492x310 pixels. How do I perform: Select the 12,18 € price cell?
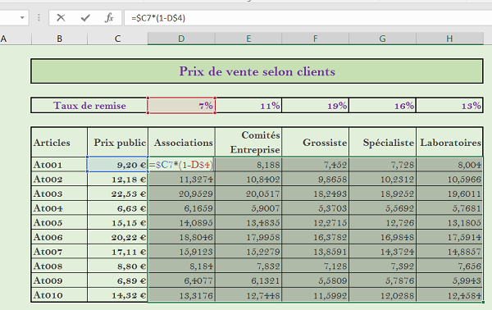117,179
